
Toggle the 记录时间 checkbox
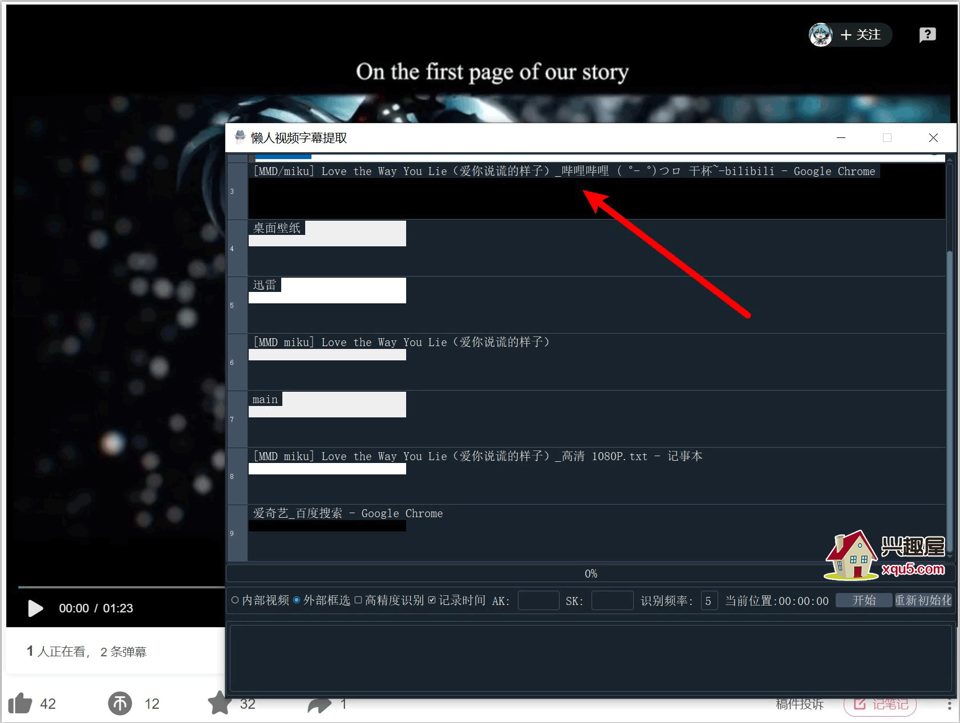coord(456,600)
